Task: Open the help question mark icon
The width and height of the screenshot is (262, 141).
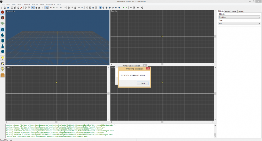Action: click(x=142, y=8)
